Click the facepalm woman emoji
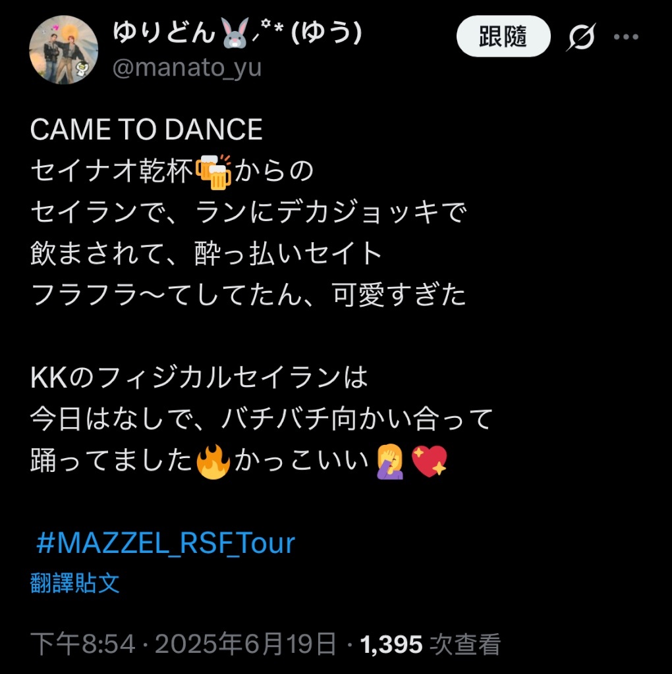 click(390, 461)
